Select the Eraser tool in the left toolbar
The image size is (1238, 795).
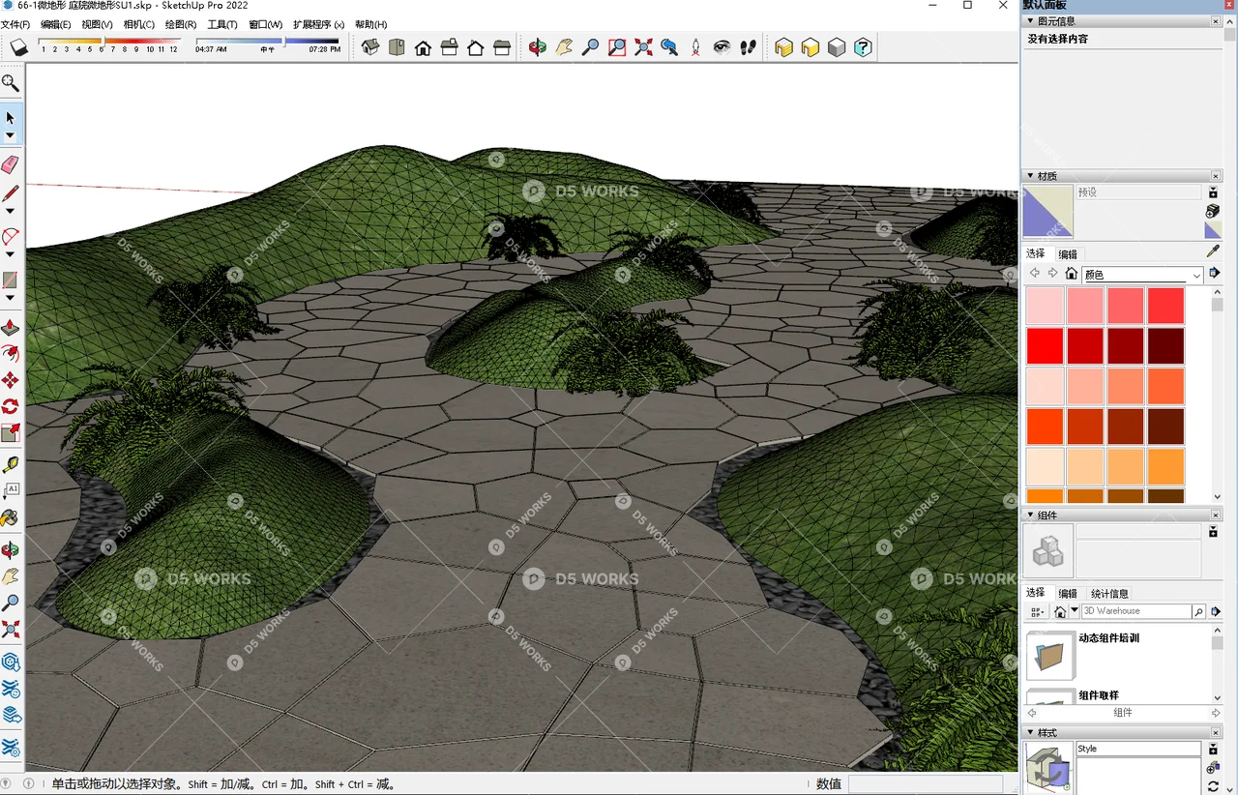pos(12,164)
